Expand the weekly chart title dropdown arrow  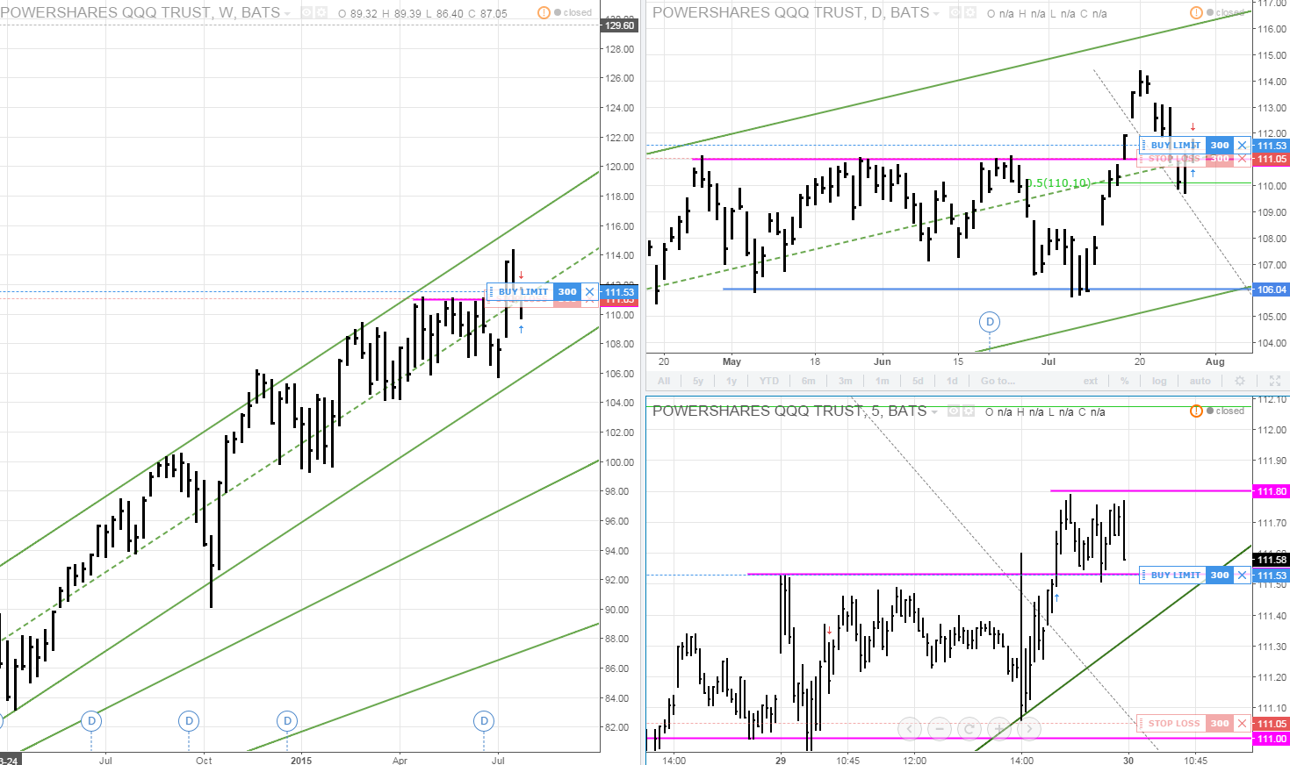click(287, 14)
